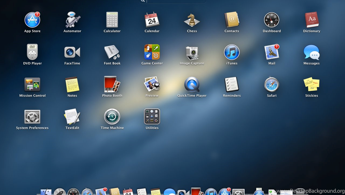Image resolution: width=345 pixels, height=195 pixels.
Task: Open FaceTime from the Dock
Action: coord(183,192)
